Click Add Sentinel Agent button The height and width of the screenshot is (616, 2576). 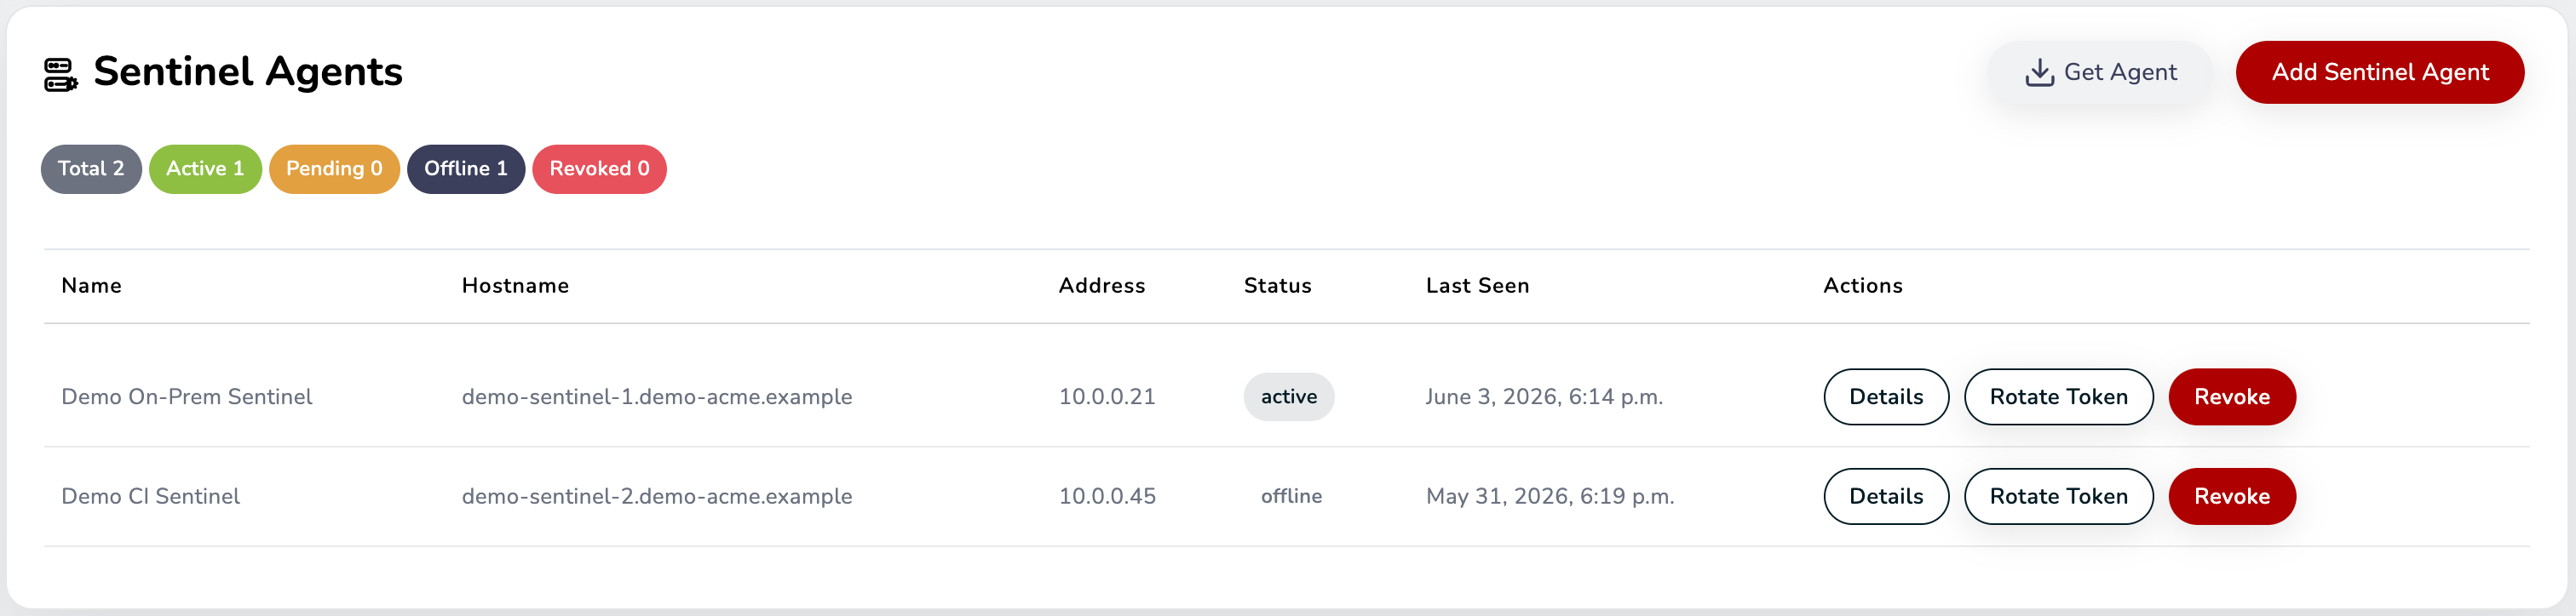2379,71
